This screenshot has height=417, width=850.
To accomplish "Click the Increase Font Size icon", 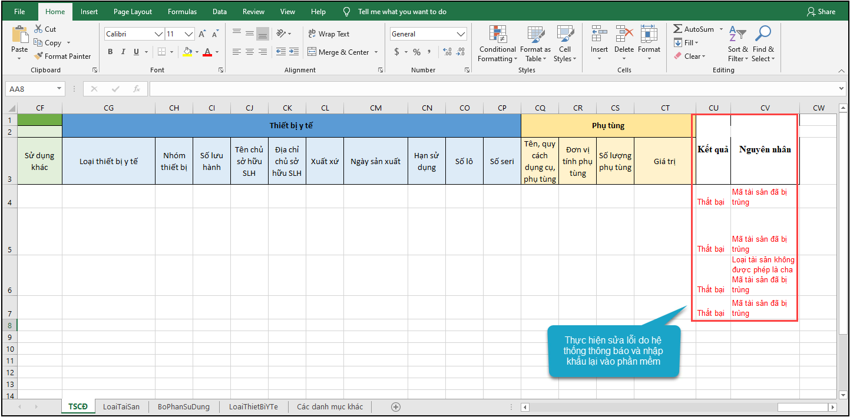I will coord(203,34).
